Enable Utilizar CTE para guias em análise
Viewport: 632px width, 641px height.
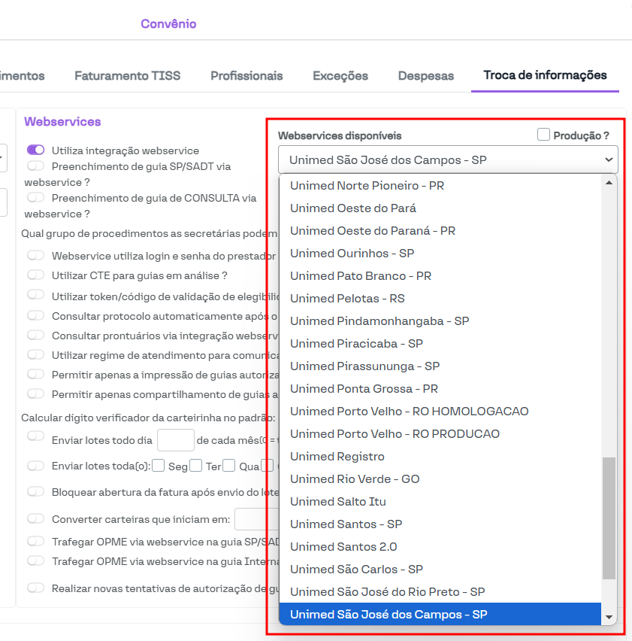coord(35,275)
